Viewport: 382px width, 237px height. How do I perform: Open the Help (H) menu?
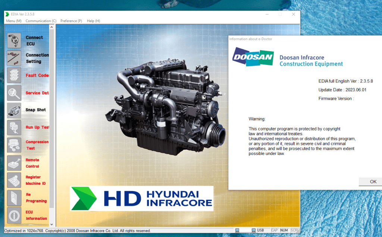(94, 21)
